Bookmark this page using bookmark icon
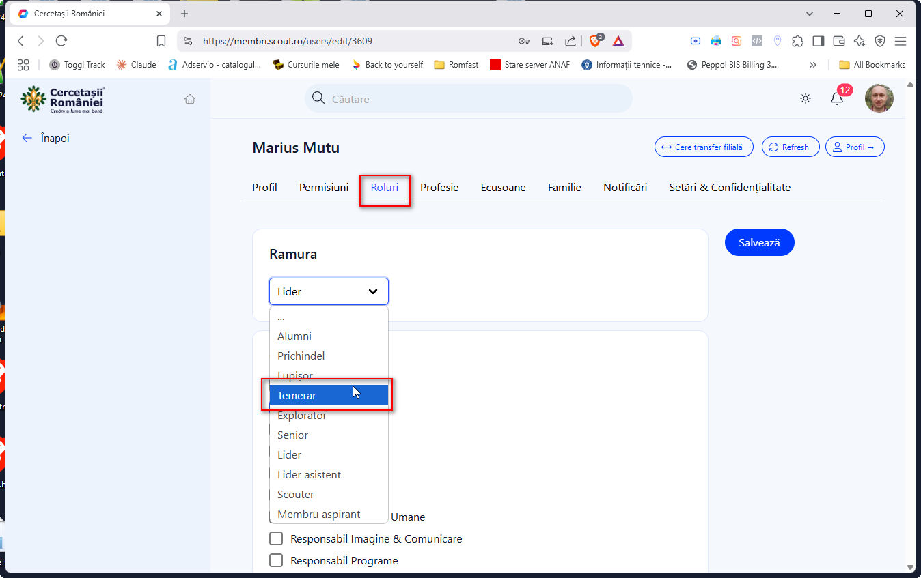Screen dimensions: 921x578 pyautogui.click(x=161, y=41)
